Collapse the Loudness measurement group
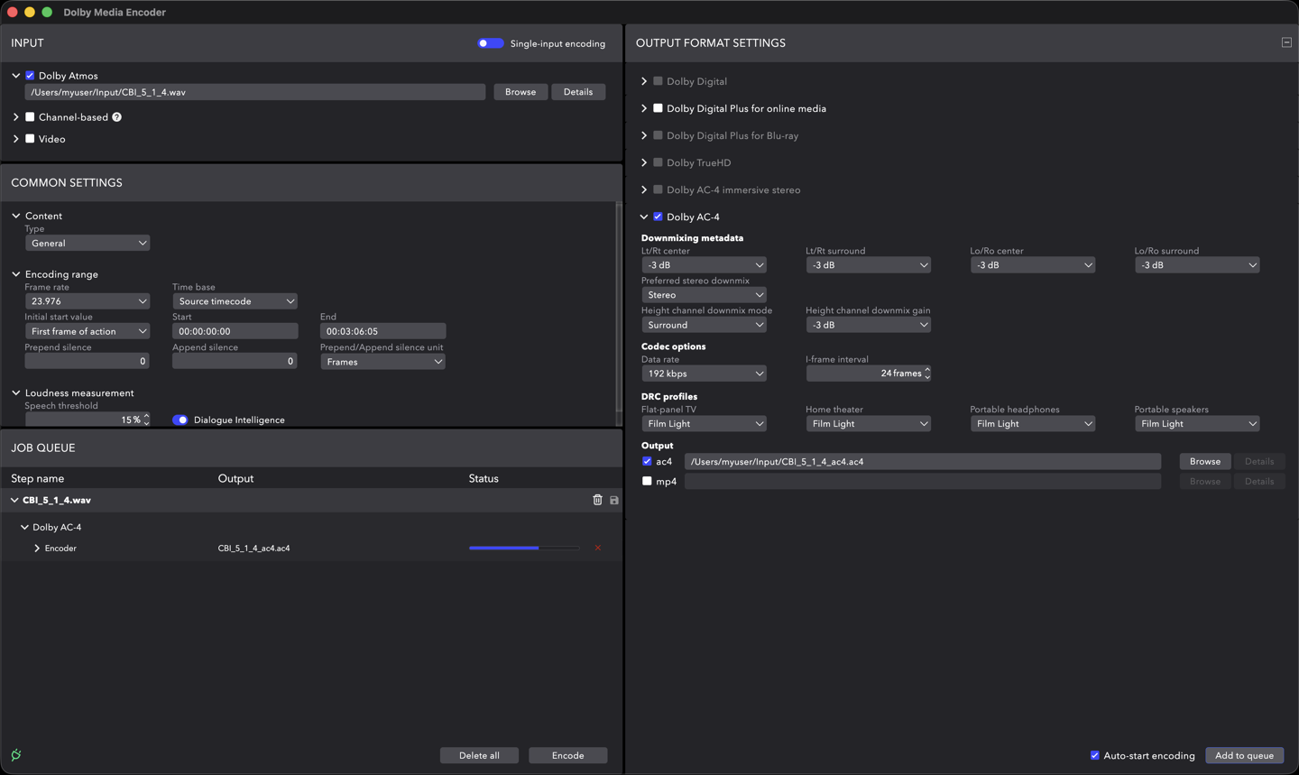This screenshot has height=775, width=1299. pos(16,392)
